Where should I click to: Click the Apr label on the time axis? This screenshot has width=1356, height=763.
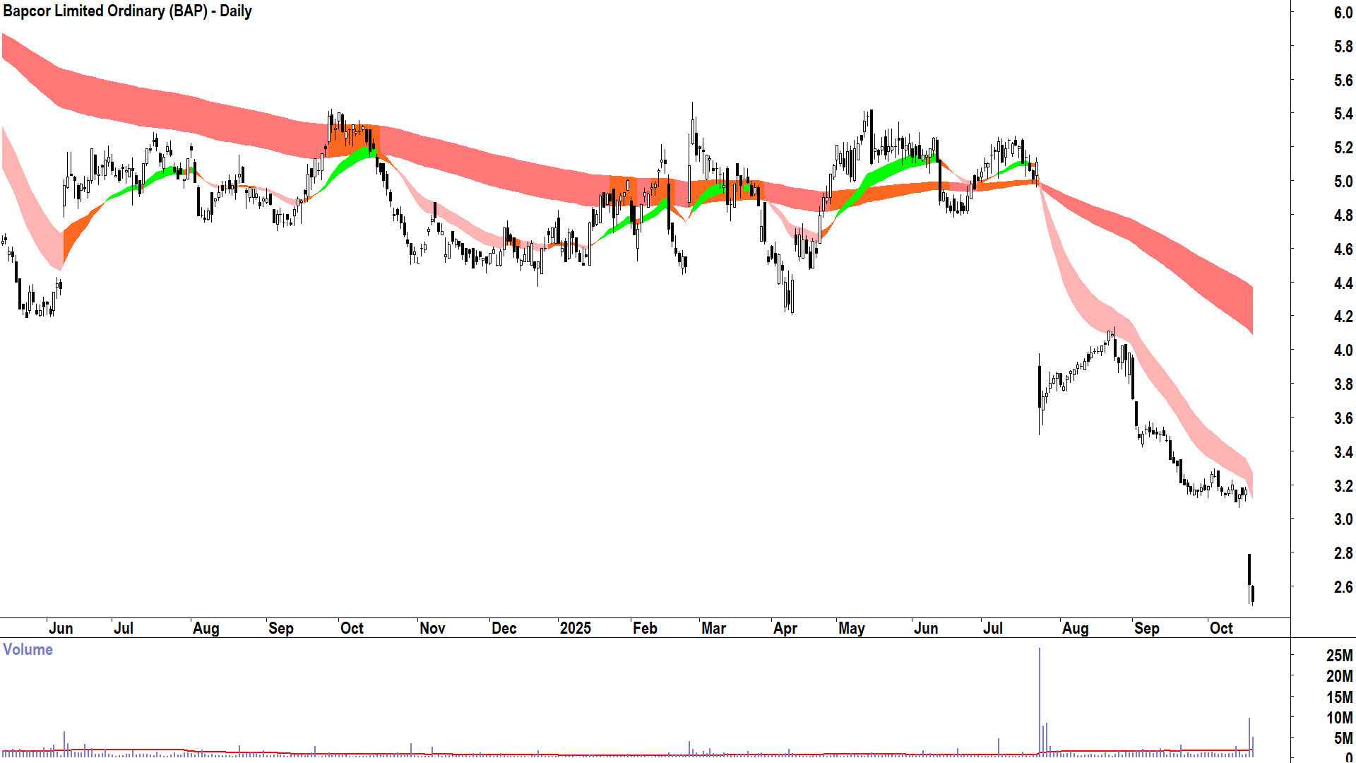785,628
